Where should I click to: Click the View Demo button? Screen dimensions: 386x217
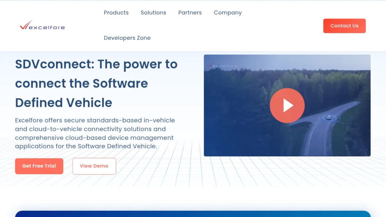click(x=94, y=166)
